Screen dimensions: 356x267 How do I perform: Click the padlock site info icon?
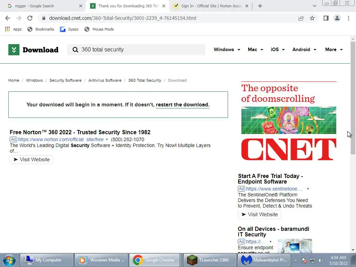click(x=44, y=18)
